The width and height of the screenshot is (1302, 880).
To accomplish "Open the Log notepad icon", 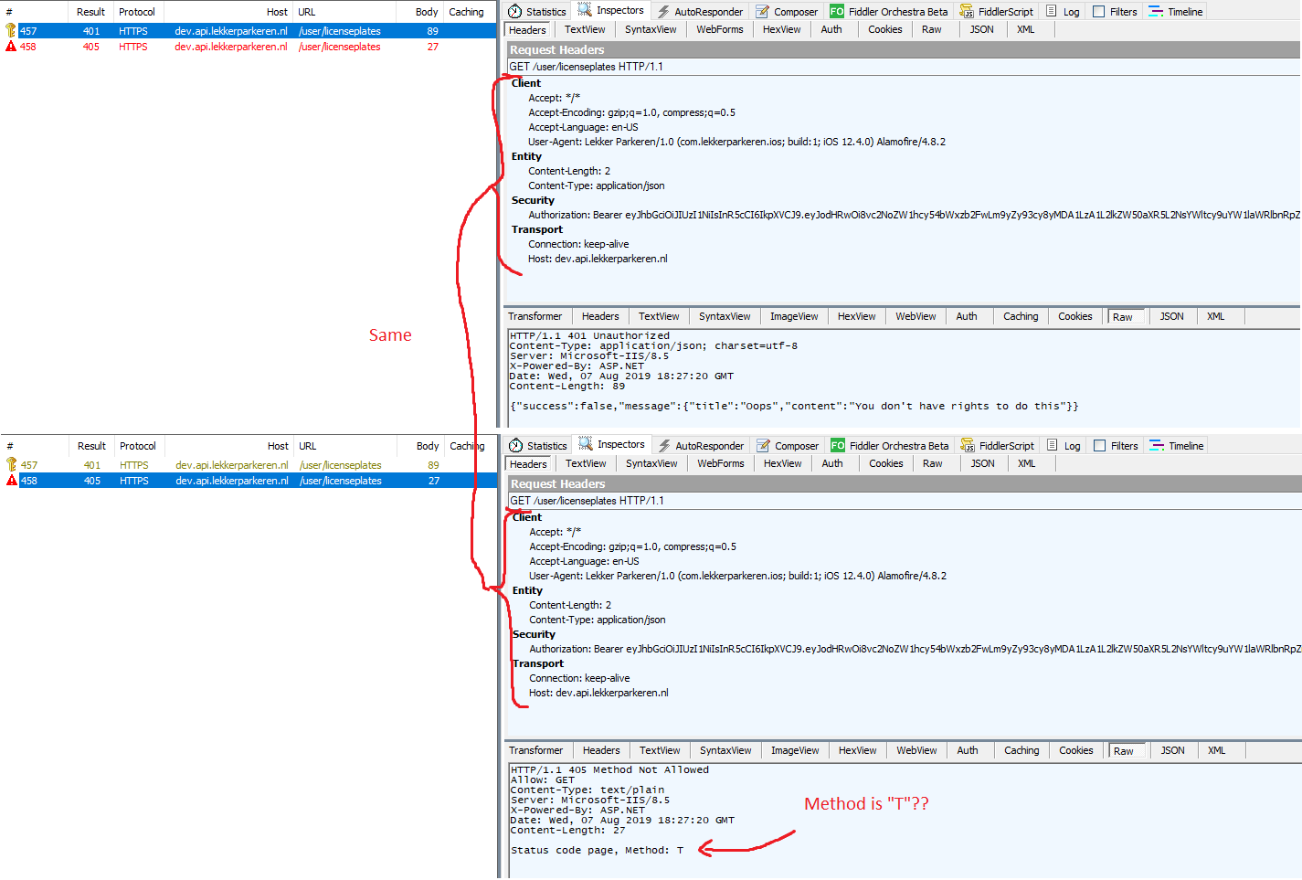I will [x=1048, y=11].
